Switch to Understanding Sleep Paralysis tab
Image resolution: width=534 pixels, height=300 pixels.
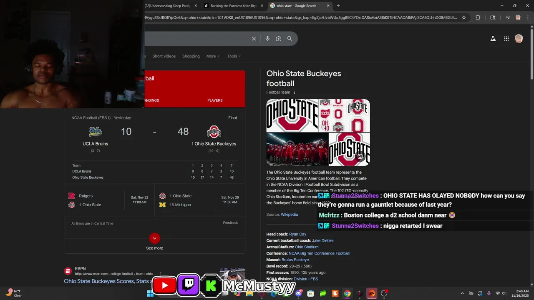168,6
